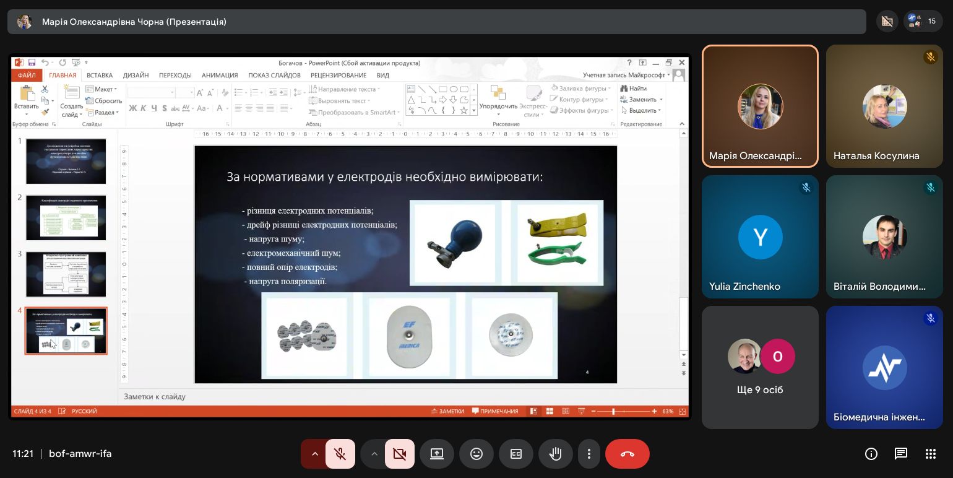Click the red leave call button

click(x=627, y=454)
